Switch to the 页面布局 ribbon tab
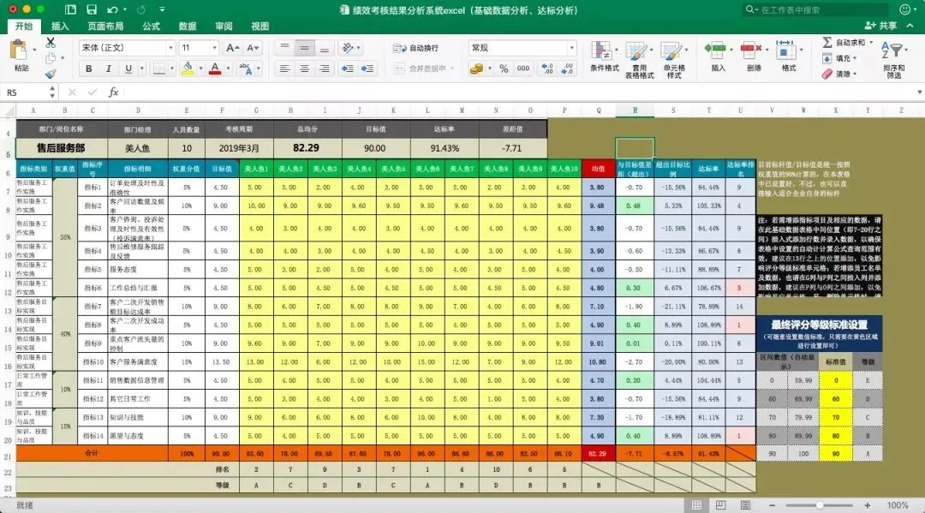925x513 pixels. pyautogui.click(x=105, y=26)
